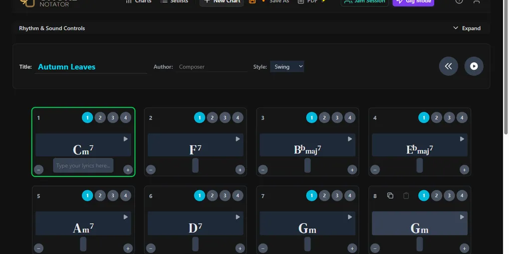509x254 pixels.
Task: Click the lyrics field in measure 1
Action: point(83,165)
